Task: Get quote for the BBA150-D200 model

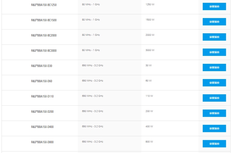Action: pyautogui.click(x=214, y=113)
